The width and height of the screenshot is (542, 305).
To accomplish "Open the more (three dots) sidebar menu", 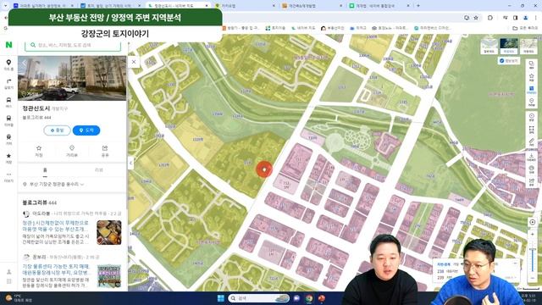I will click(8, 176).
